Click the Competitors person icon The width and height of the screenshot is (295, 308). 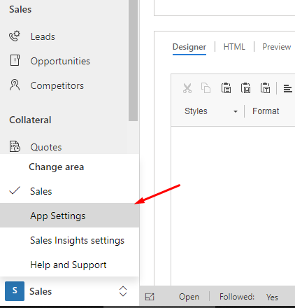[x=15, y=85]
